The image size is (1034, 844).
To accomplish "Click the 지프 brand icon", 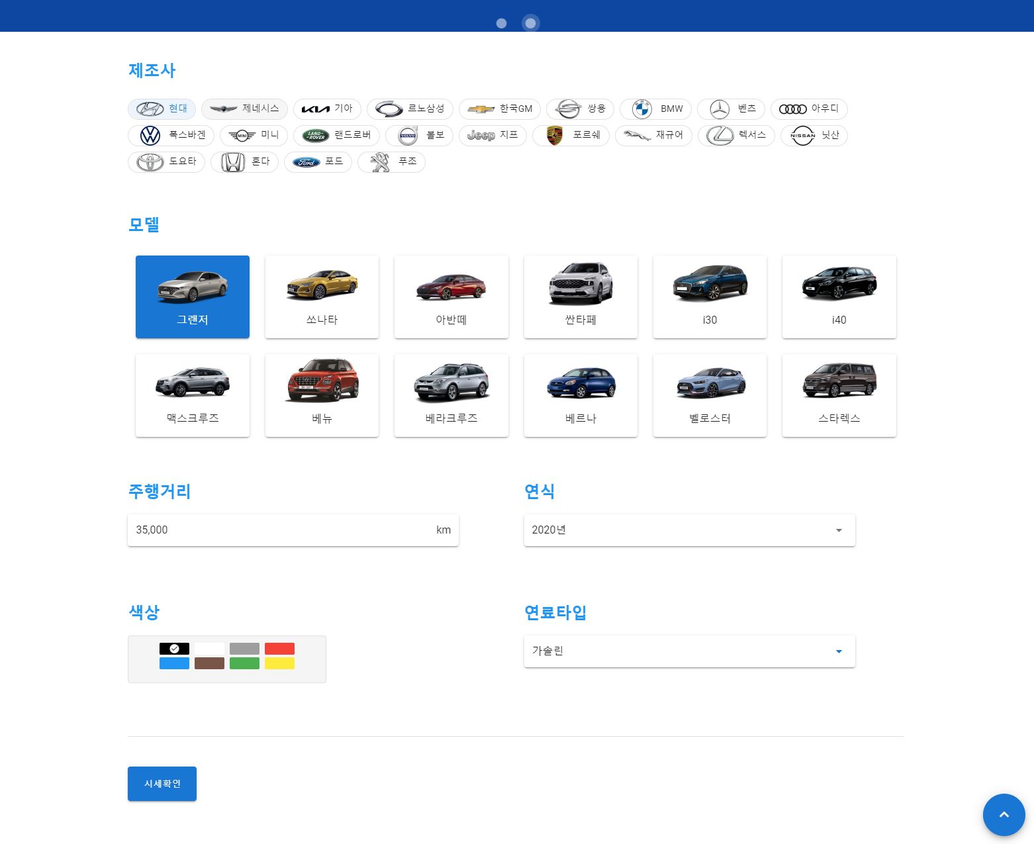I will [493, 135].
